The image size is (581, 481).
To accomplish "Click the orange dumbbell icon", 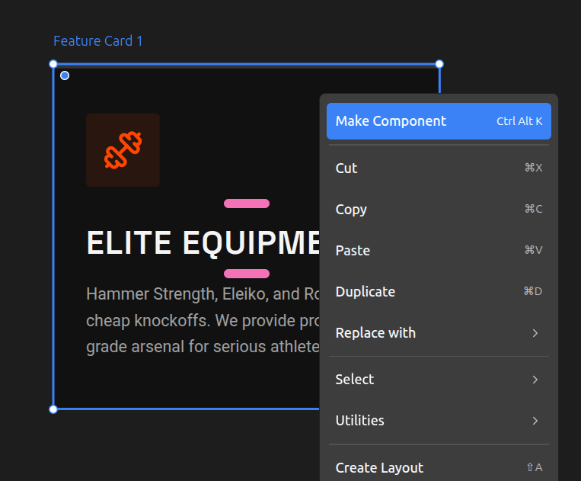I will tap(123, 149).
